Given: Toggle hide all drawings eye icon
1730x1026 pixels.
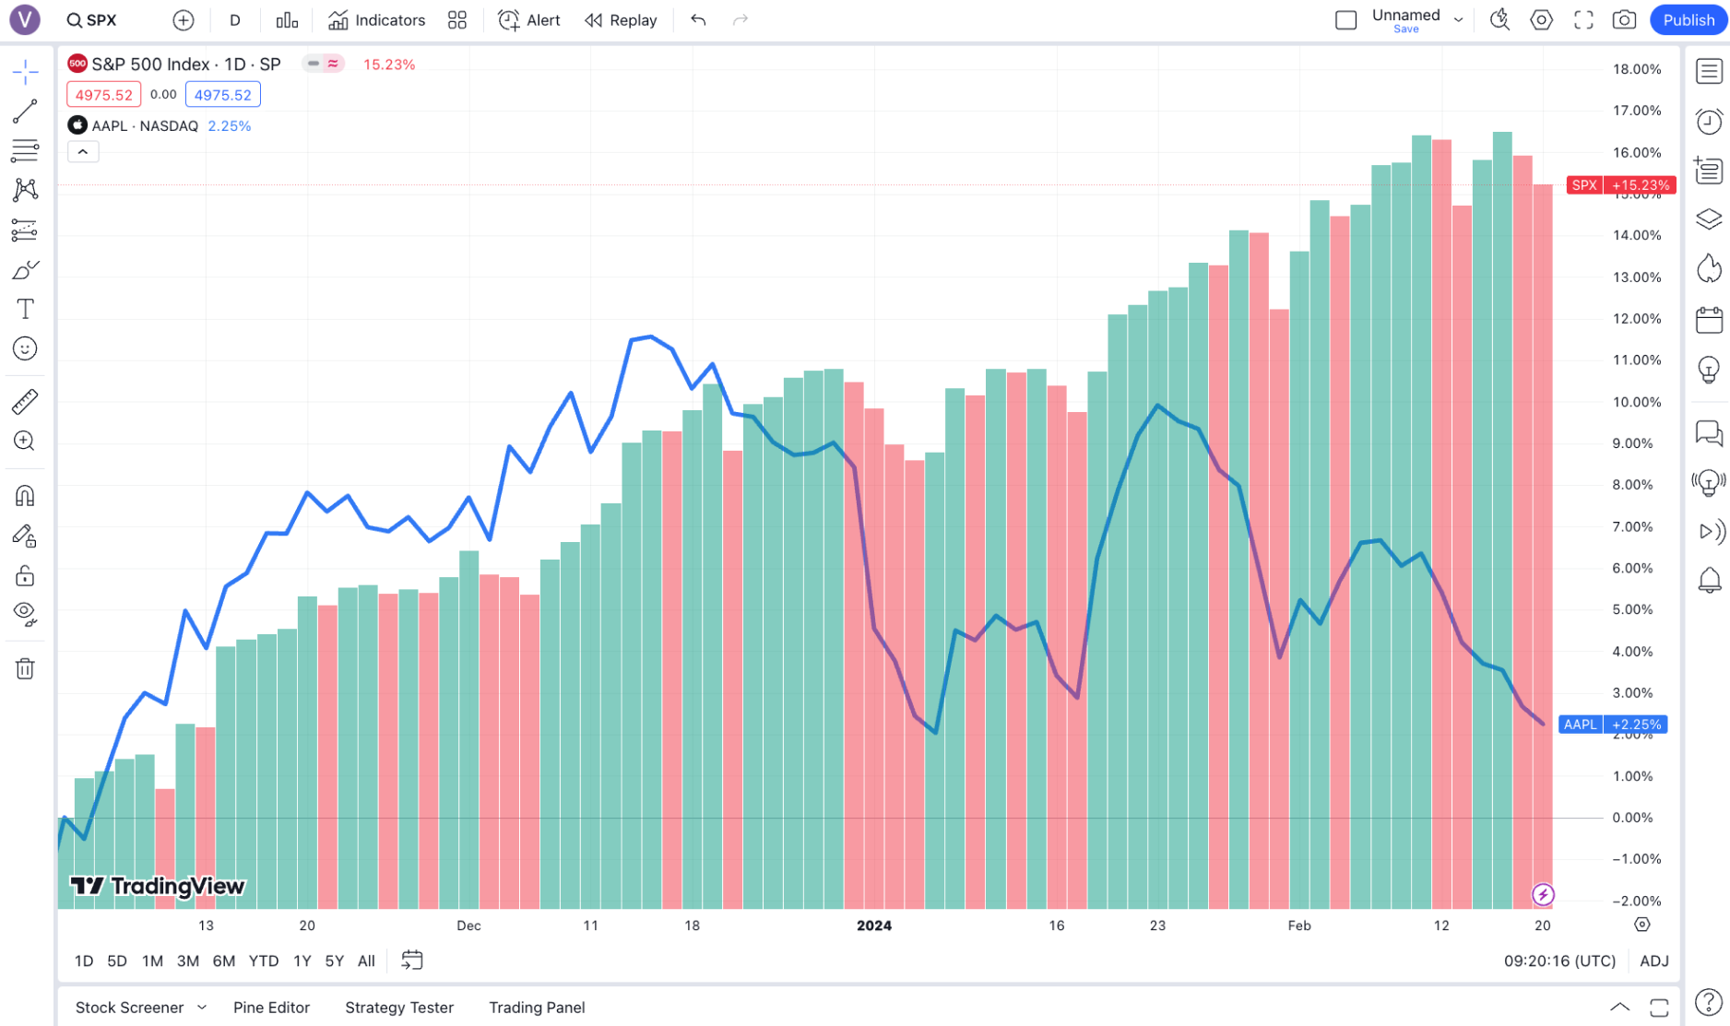Looking at the screenshot, I should 25,614.
